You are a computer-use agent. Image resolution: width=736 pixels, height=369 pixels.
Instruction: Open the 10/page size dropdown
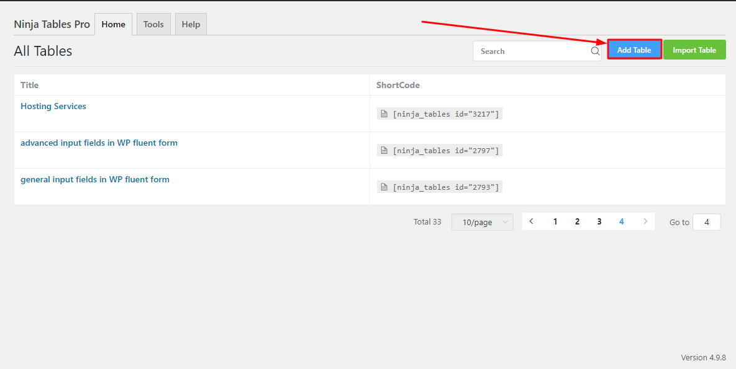pyautogui.click(x=482, y=222)
